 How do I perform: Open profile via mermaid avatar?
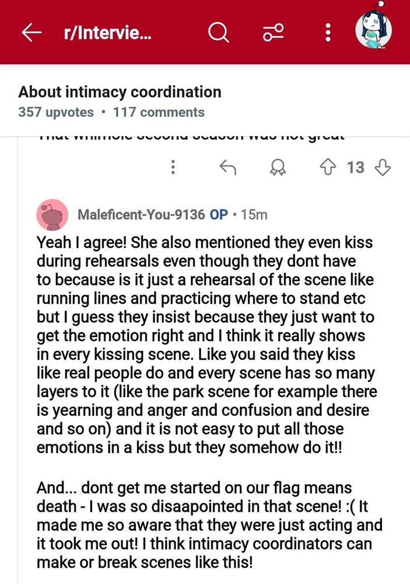pos(373,29)
